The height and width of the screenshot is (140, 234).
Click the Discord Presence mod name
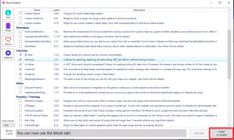[34, 87]
